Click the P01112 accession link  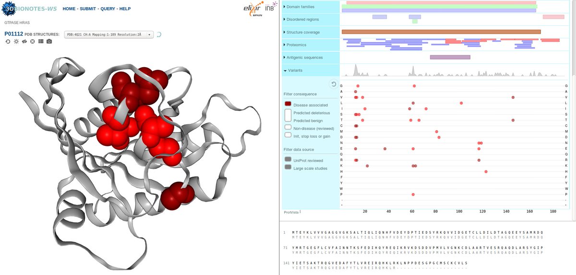coord(13,34)
